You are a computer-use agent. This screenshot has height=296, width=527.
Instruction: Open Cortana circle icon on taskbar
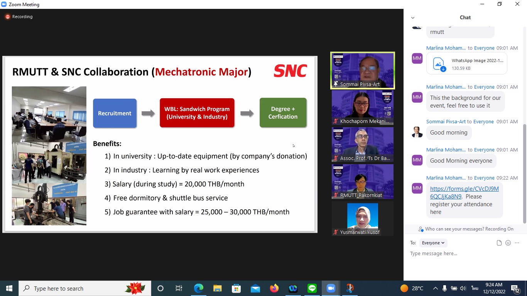(x=160, y=288)
